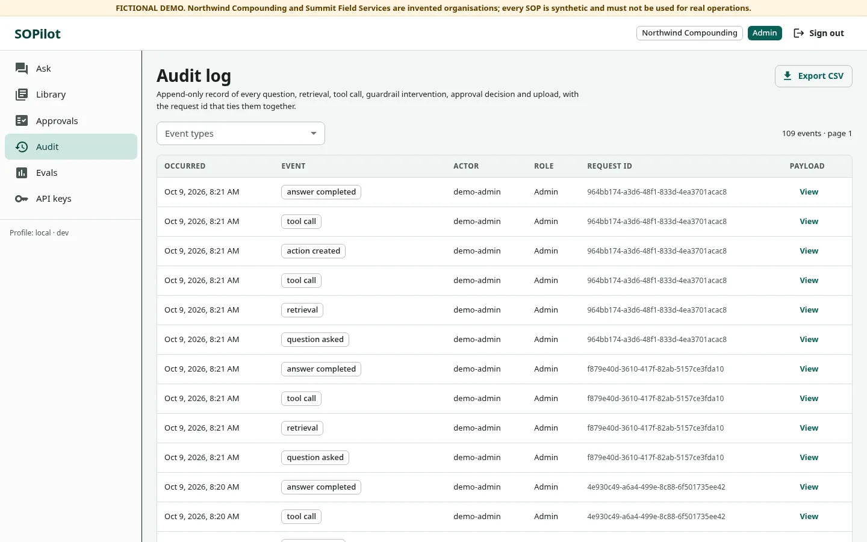View payload of first answer completed row

click(x=809, y=192)
